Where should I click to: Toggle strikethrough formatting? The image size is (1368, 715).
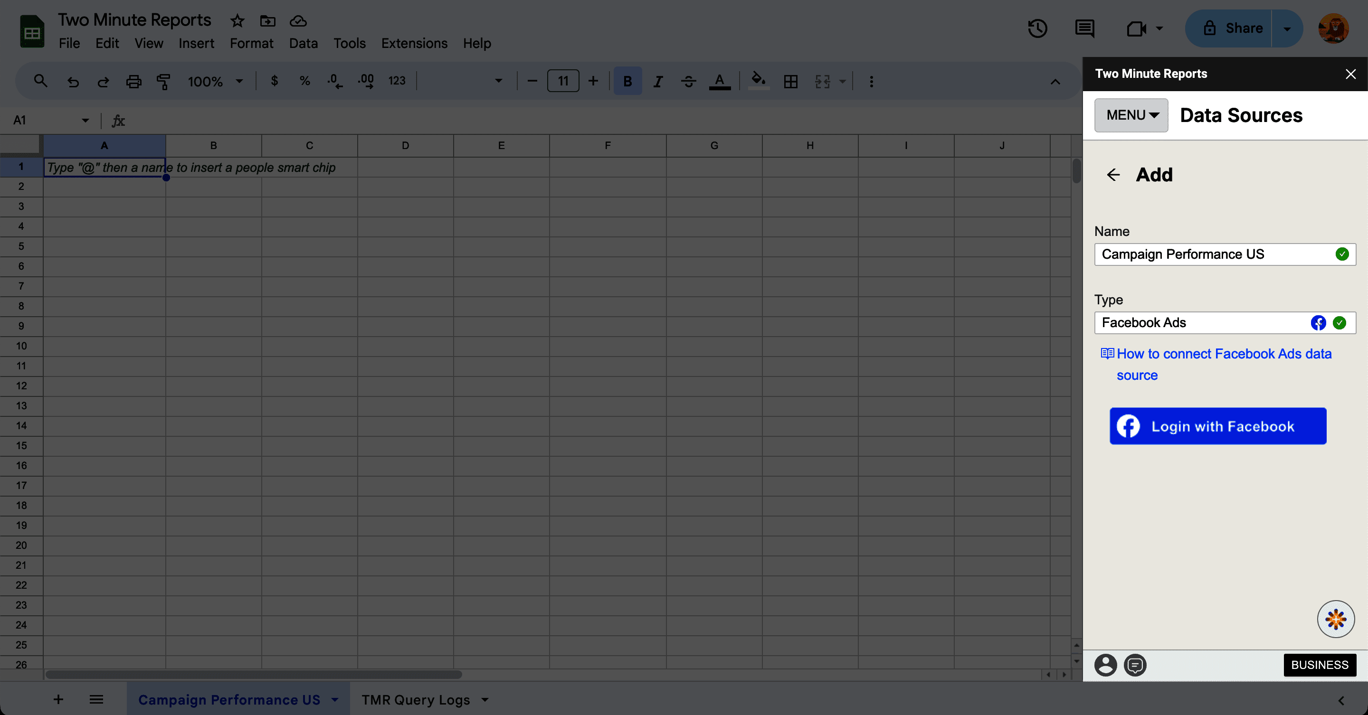[x=689, y=81]
